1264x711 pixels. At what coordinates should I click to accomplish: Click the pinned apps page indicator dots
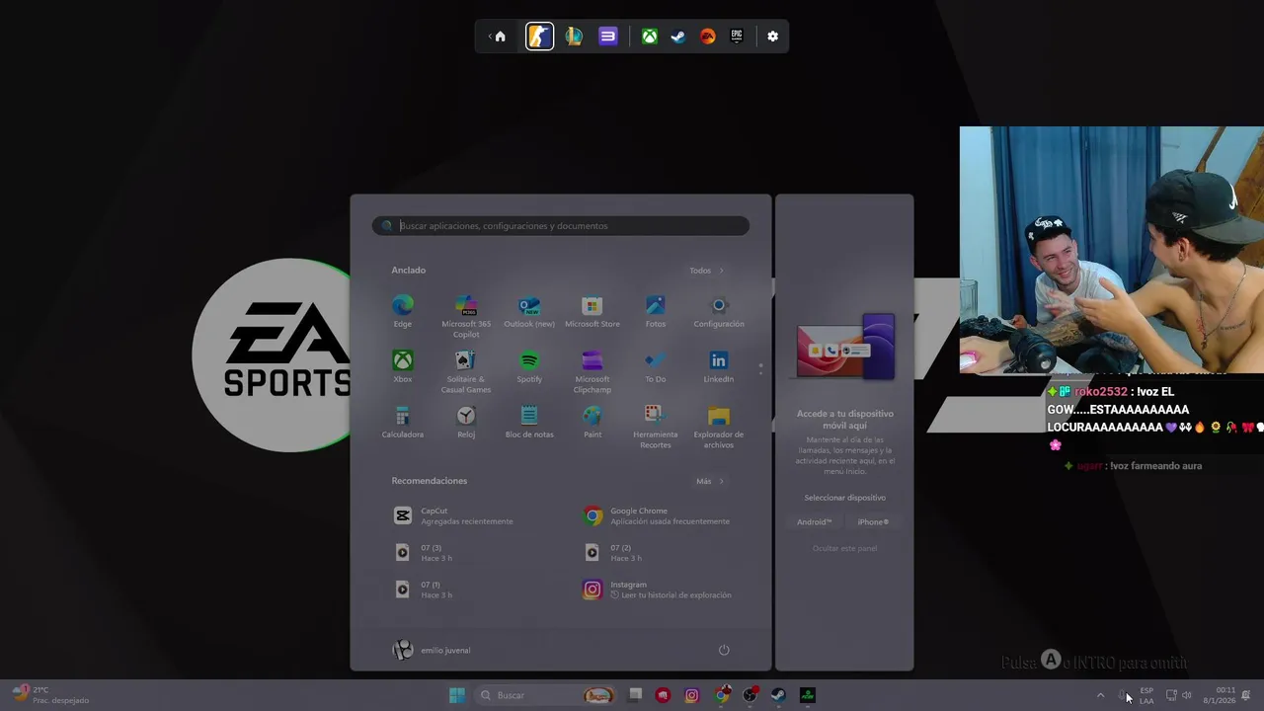760,368
